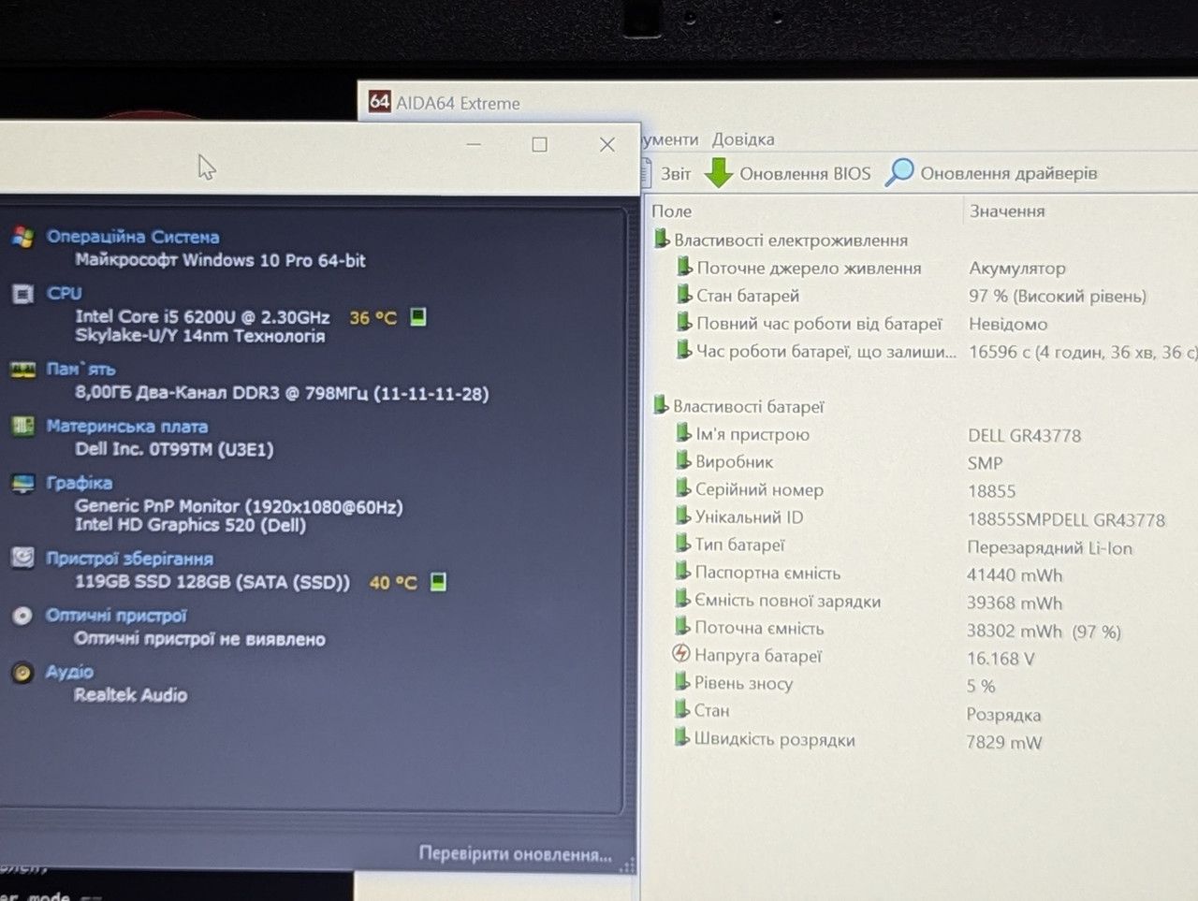Select the Операційна Система heading
Image resolution: width=1198 pixels, height=901 pixels.
coord(133,237)
